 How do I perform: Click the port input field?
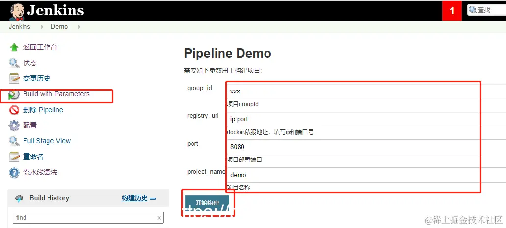366,147
